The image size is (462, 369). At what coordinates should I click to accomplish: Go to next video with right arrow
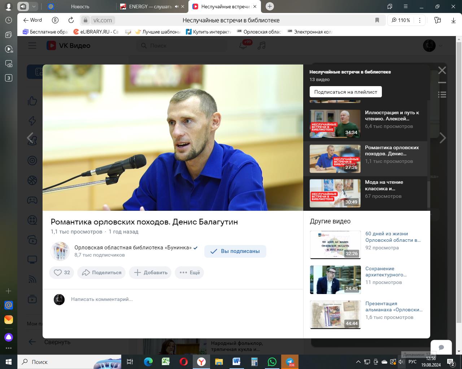[x=443, y=138]
